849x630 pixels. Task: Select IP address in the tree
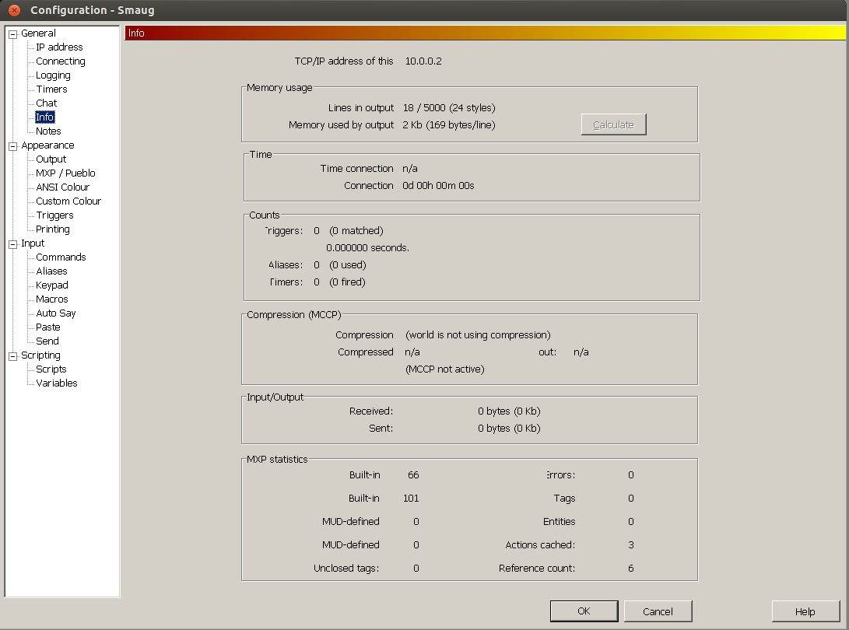click(x=59, y=47)
